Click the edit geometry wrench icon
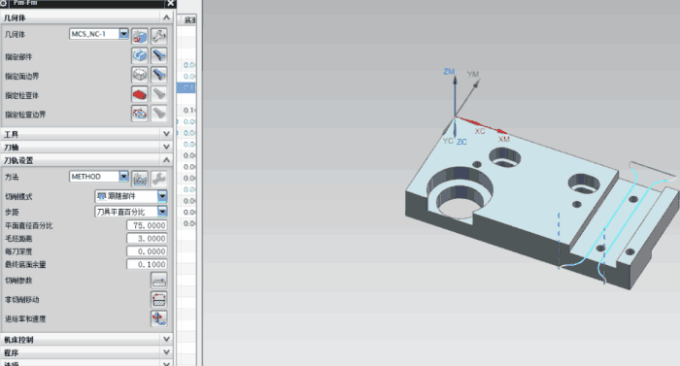This screenshot has height=366, width=680. coord(158,36)
